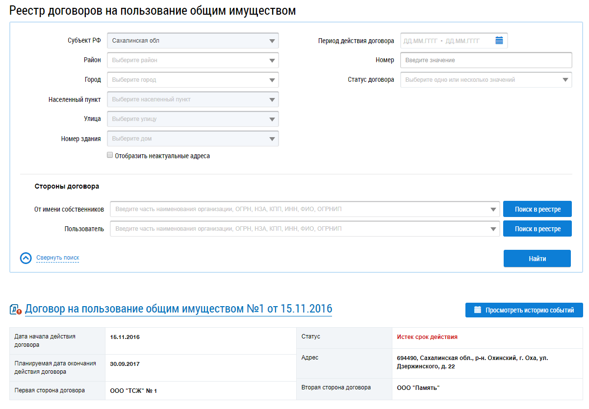Open the 'Номер здания' dropdown
The image size is (589, 409).
193,139
